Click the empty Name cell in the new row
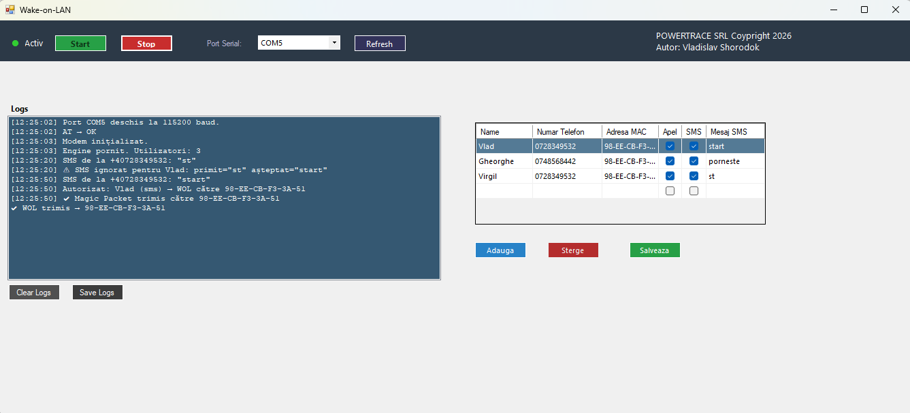This screenshot has height=413, width=910. pyautogui.click(x=504, y=191)
